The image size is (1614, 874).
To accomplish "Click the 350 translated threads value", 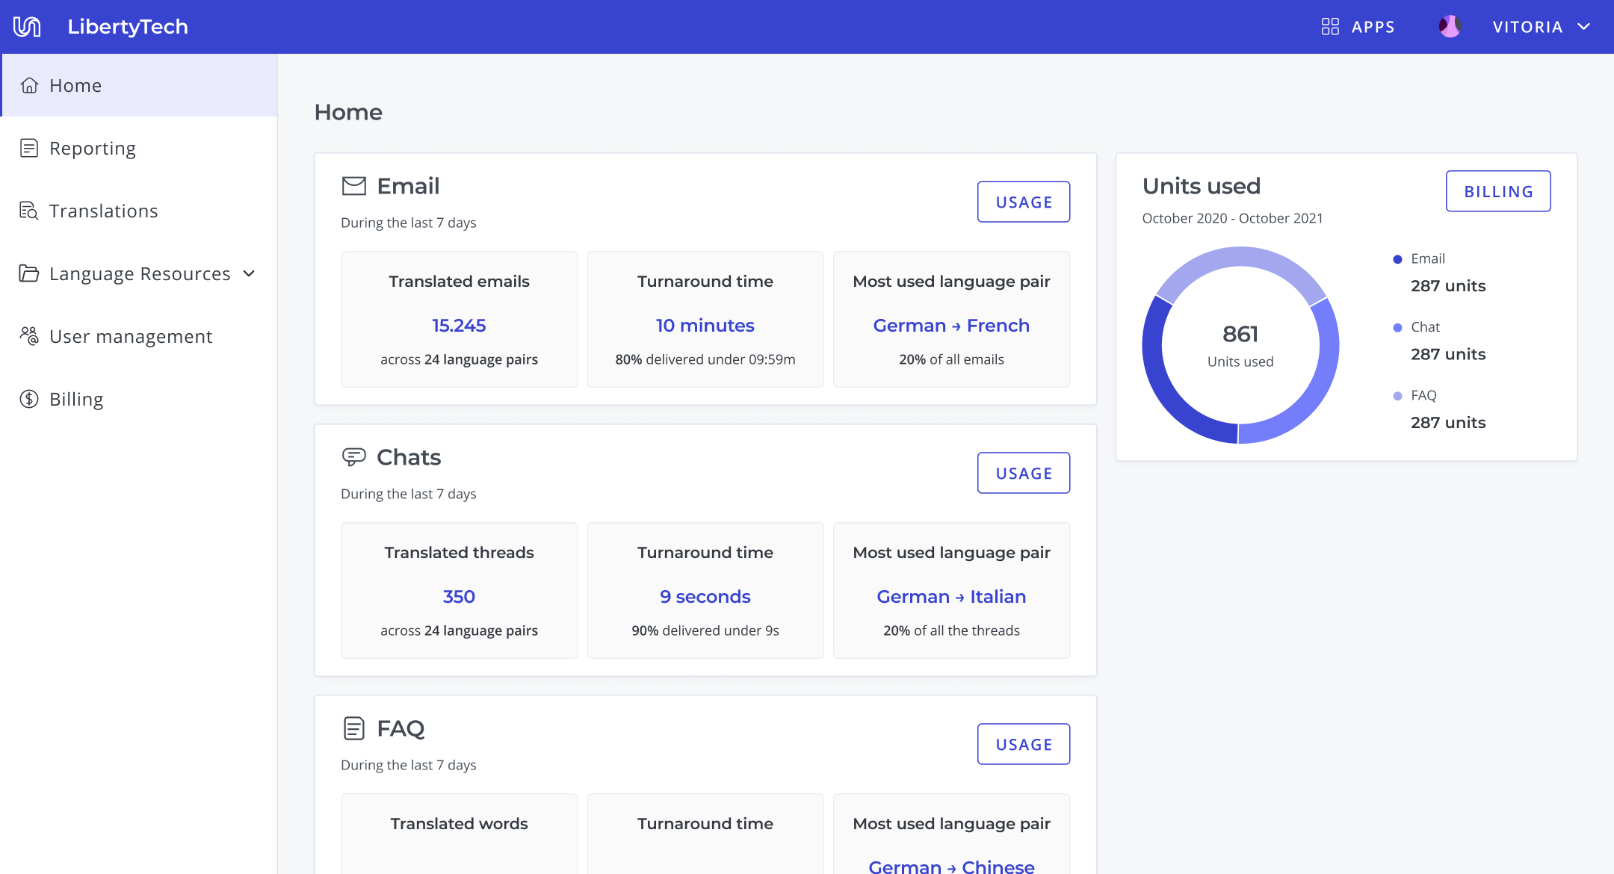I will point(459,597).
